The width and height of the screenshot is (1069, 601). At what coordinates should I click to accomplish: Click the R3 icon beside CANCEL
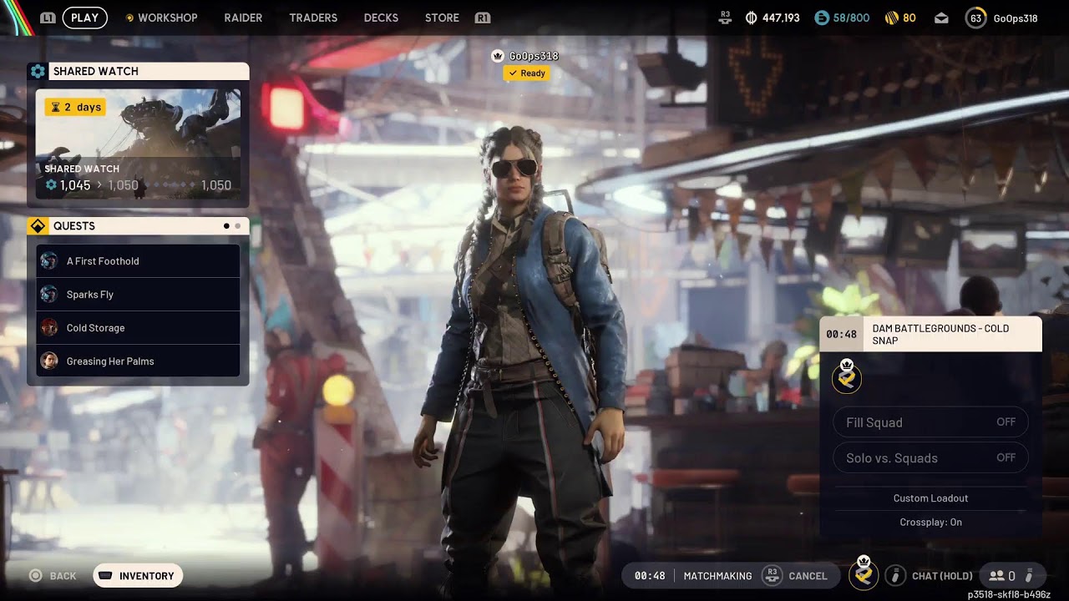click(773, 575)
